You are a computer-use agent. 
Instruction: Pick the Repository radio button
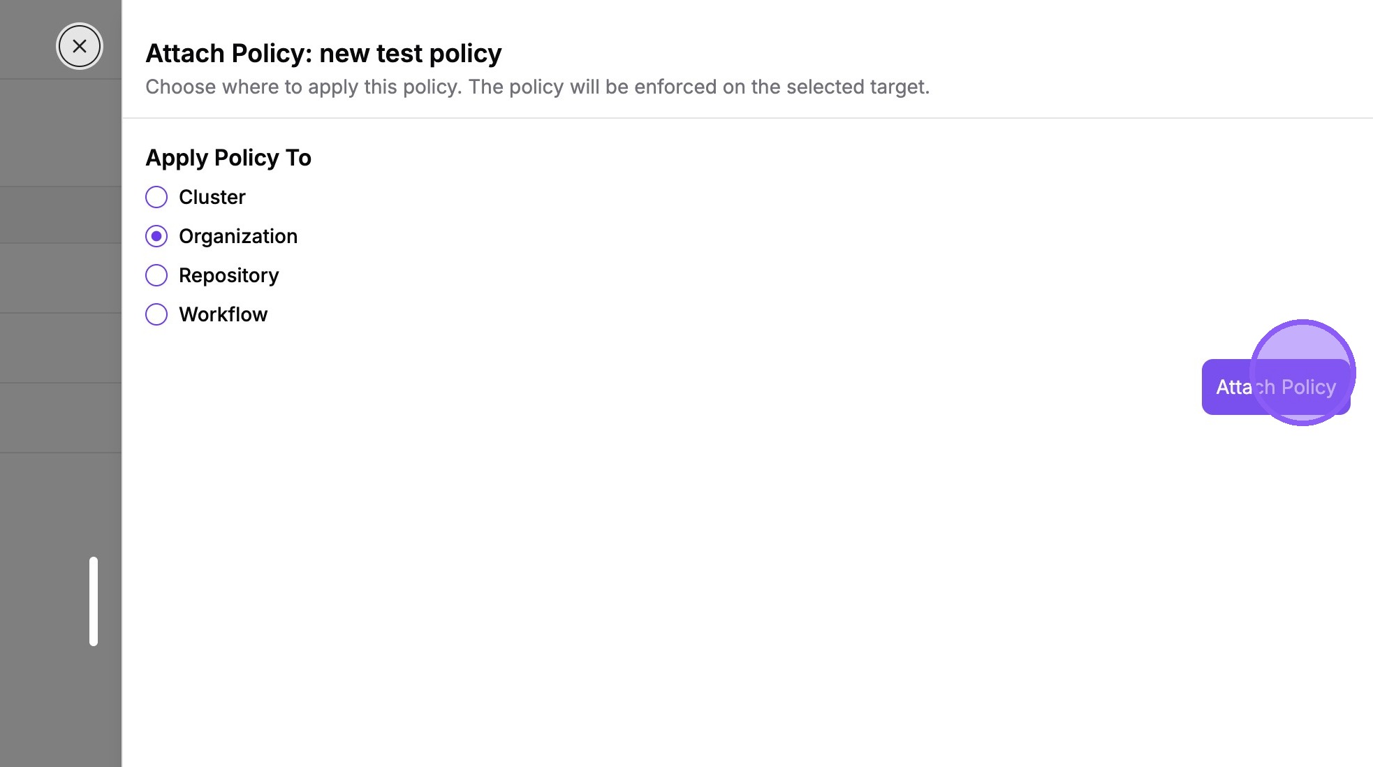(156, 275)
